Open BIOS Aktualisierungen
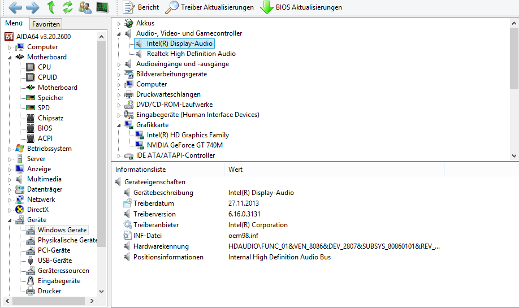 pyautogui.click(x=301, y=7)
